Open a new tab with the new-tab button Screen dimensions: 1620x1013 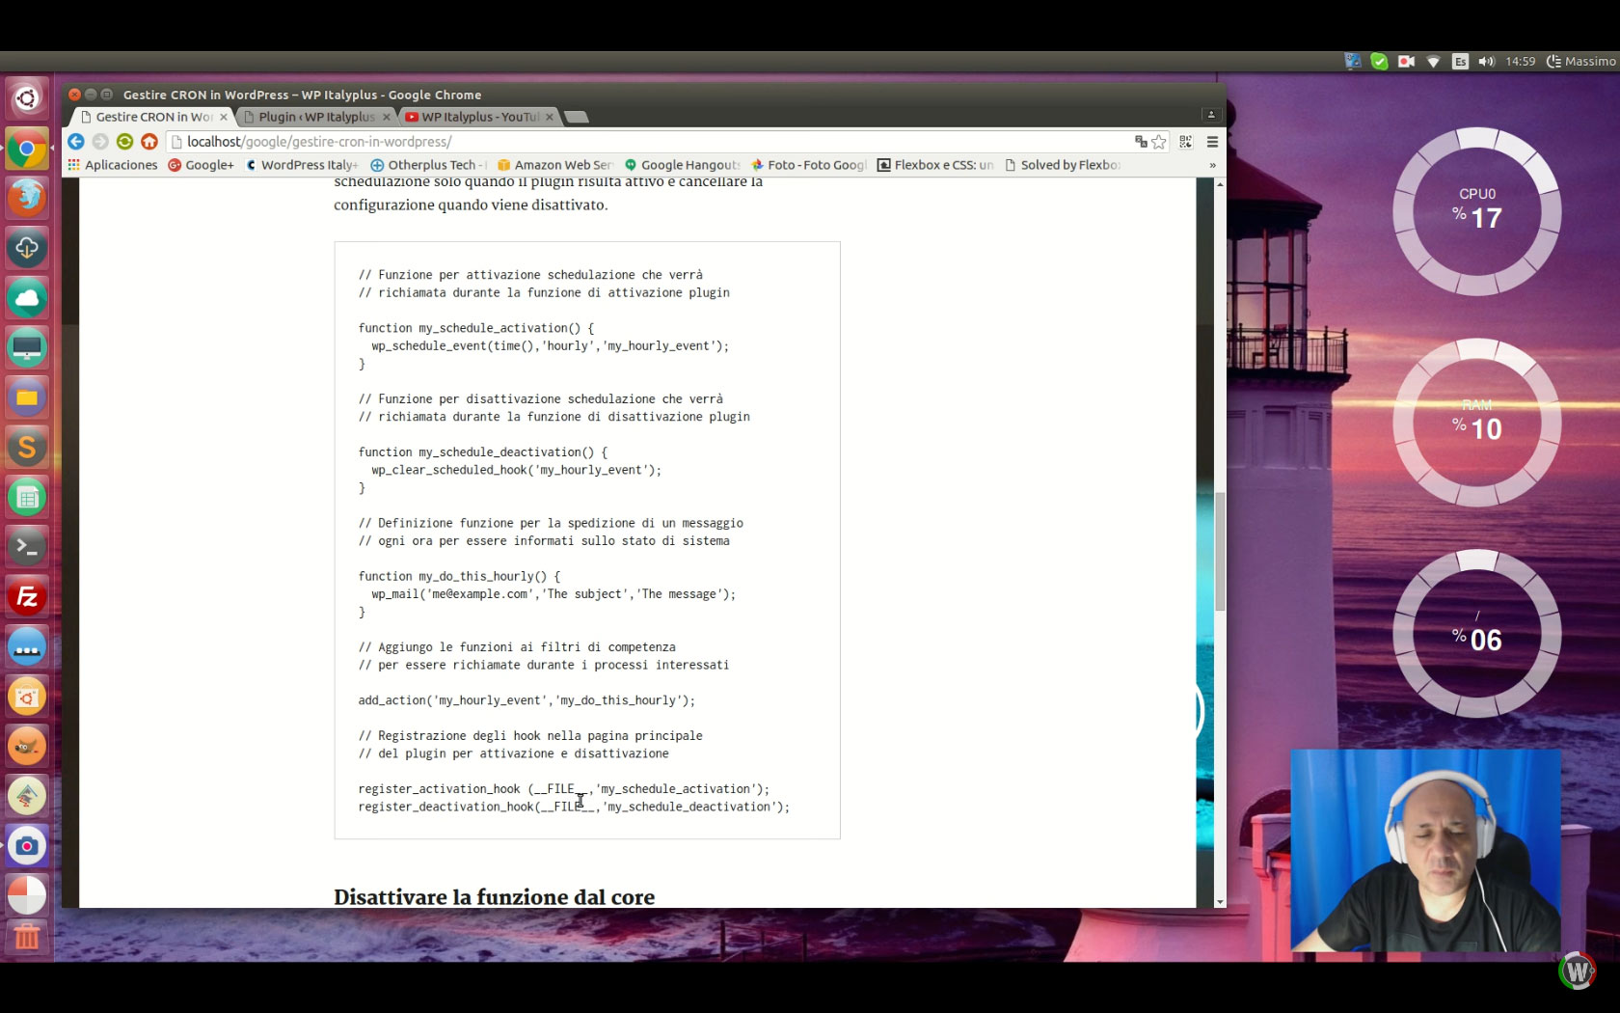coord(577,117)
